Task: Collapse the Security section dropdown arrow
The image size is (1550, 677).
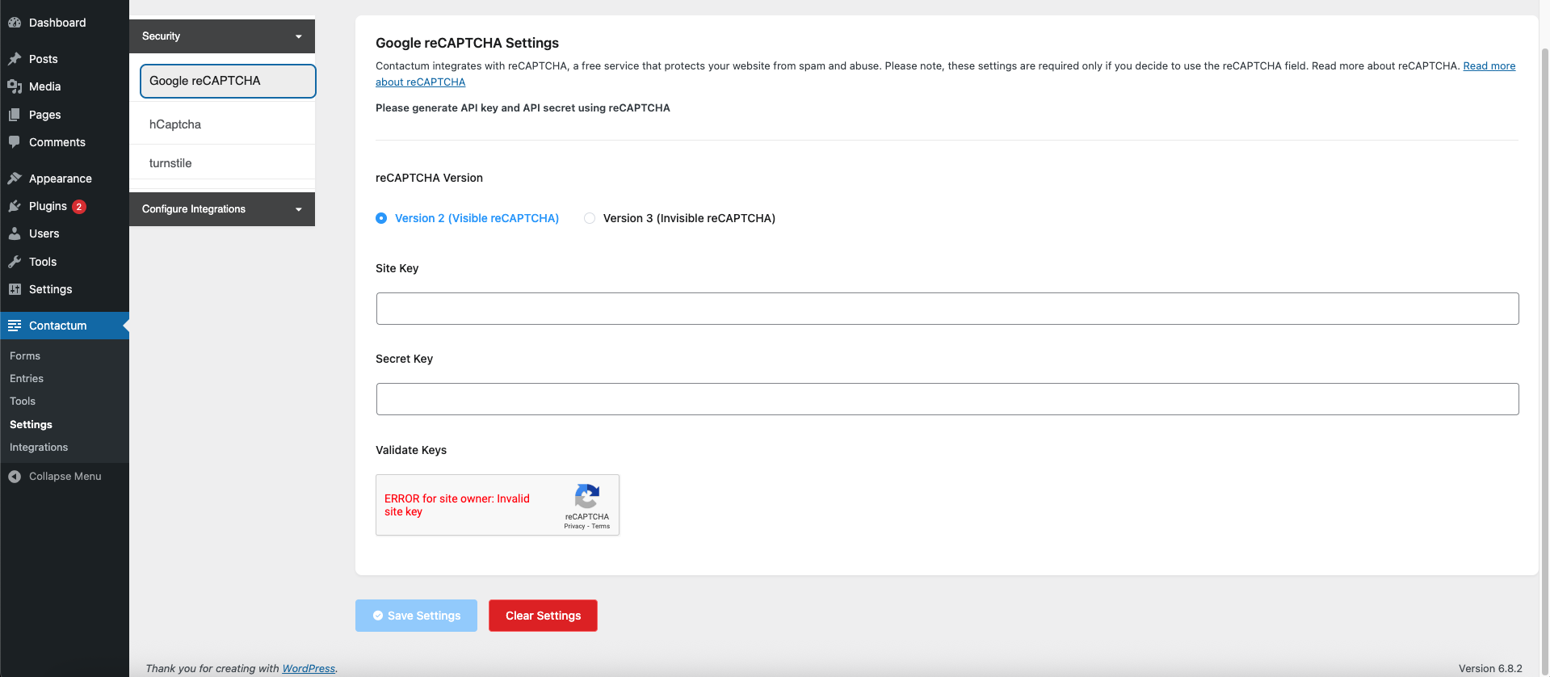Action: click(x=298, y=36)
